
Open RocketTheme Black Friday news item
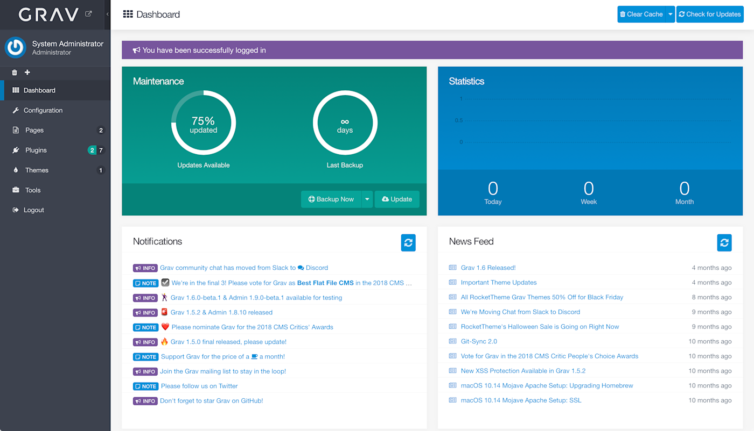[542, 297]
